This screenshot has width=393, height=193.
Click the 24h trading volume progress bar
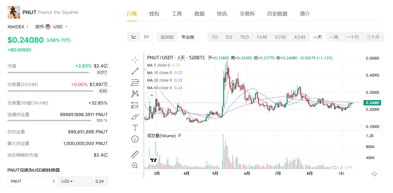pyautogui.click(x=50, y=91)
